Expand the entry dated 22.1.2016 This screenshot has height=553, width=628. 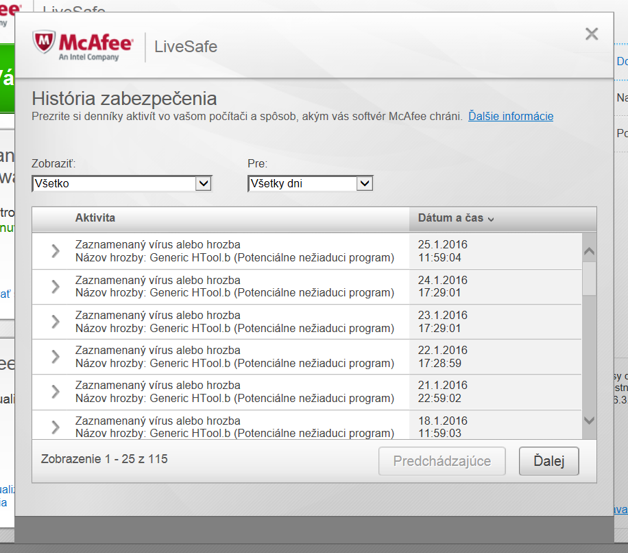[56, 357]
